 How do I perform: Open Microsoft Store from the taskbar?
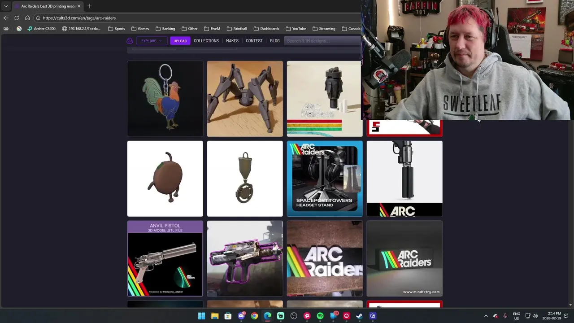pyautogui.click(x=228, y=316)
